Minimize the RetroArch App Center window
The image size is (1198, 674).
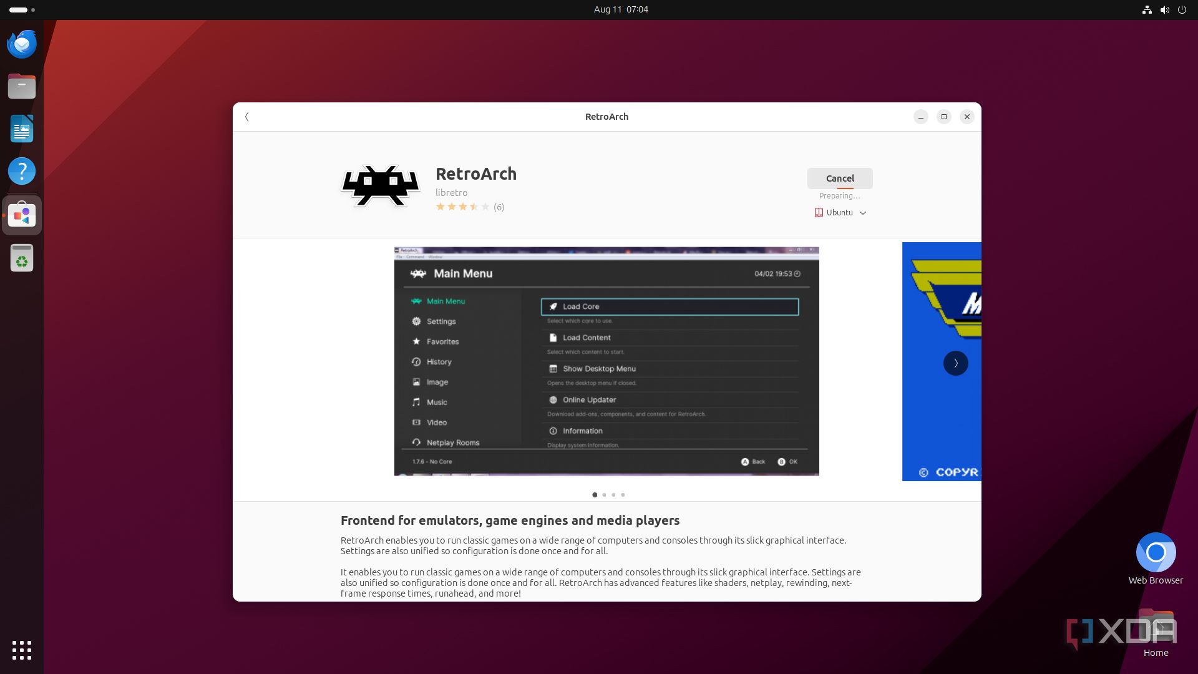point(921,117)
